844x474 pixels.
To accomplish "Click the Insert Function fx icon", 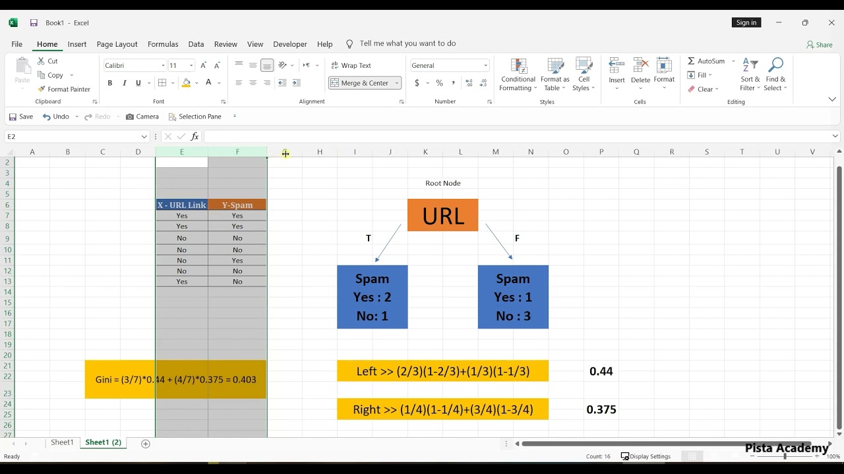I will 195,136.
